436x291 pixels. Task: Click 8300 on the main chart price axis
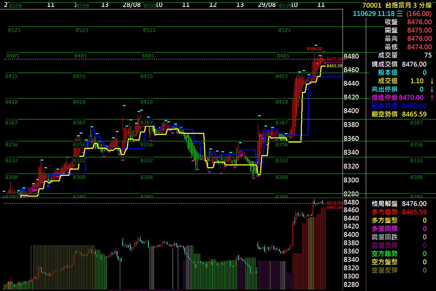(x=351, y=180)
